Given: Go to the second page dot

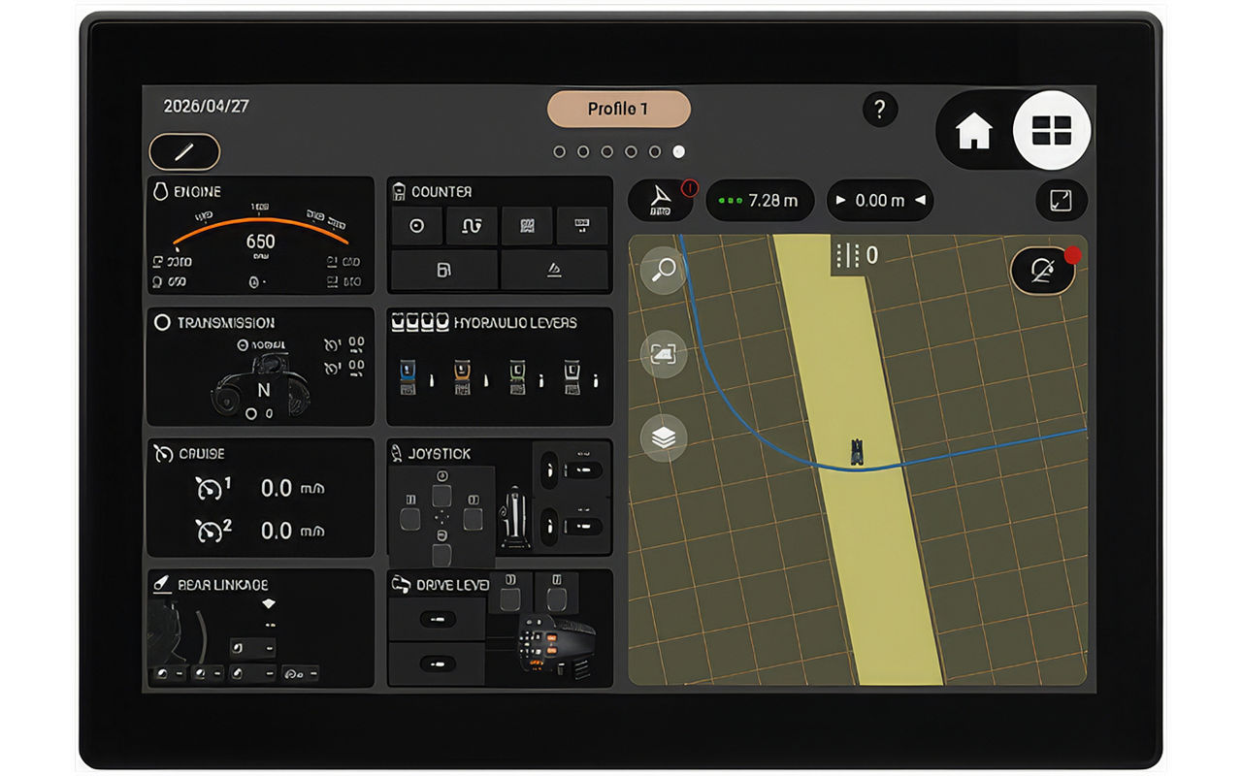Looking at the screenshot, I should 583,151.
